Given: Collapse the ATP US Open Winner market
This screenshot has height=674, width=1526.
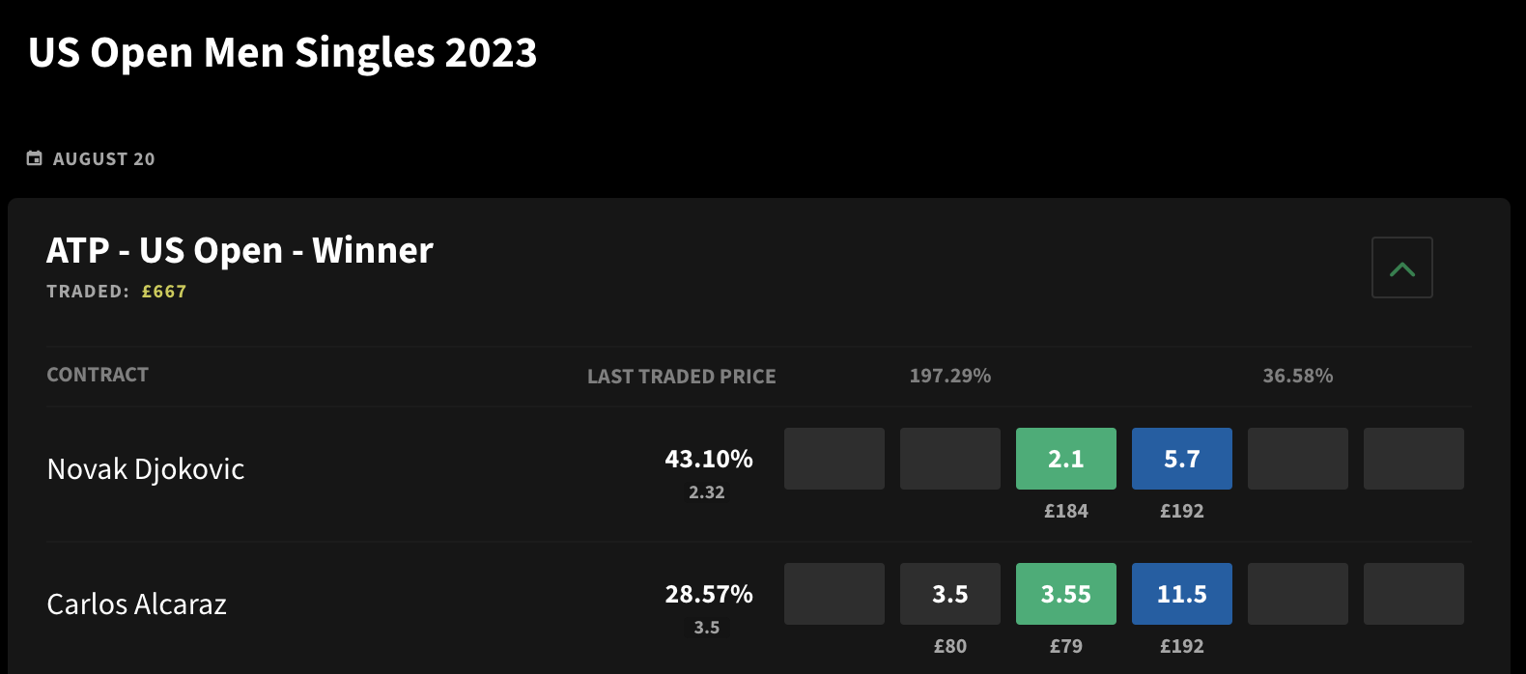Looking at the screenshot, I should point(1401,267).
